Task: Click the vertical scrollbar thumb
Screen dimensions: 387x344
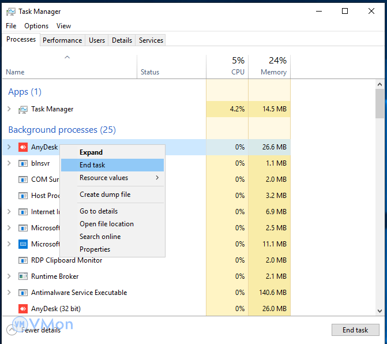Action: (x=379, y=103)
